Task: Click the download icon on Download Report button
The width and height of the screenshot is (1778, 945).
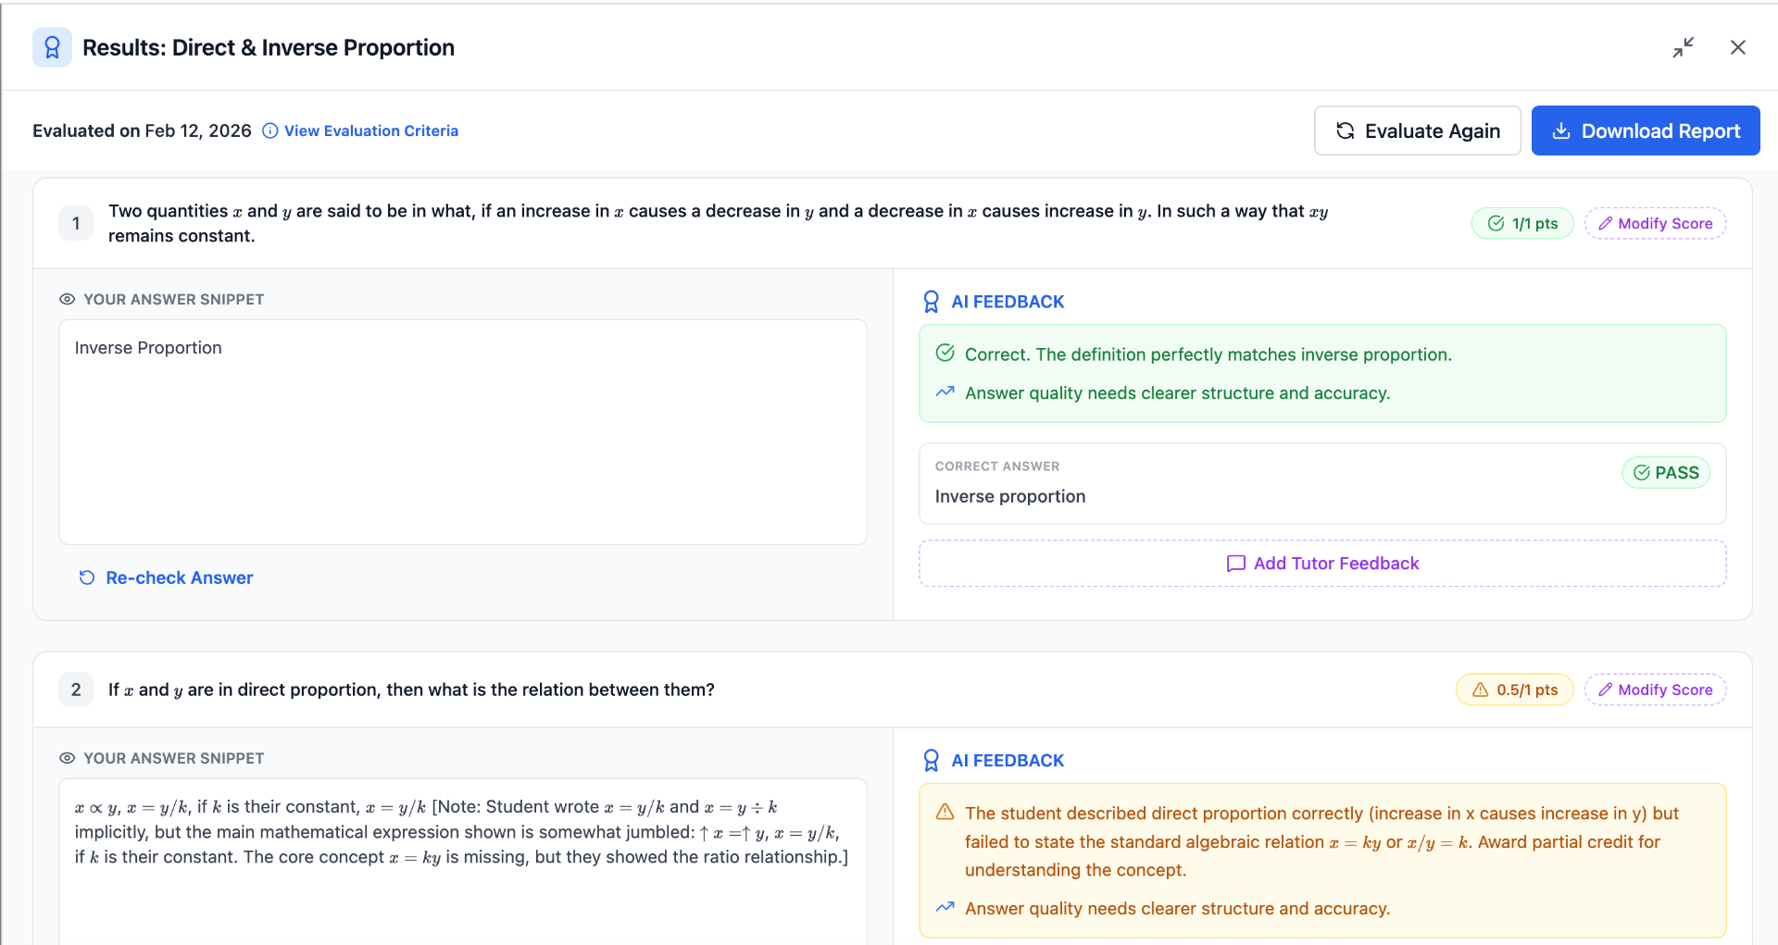Action: point(1562,131)
